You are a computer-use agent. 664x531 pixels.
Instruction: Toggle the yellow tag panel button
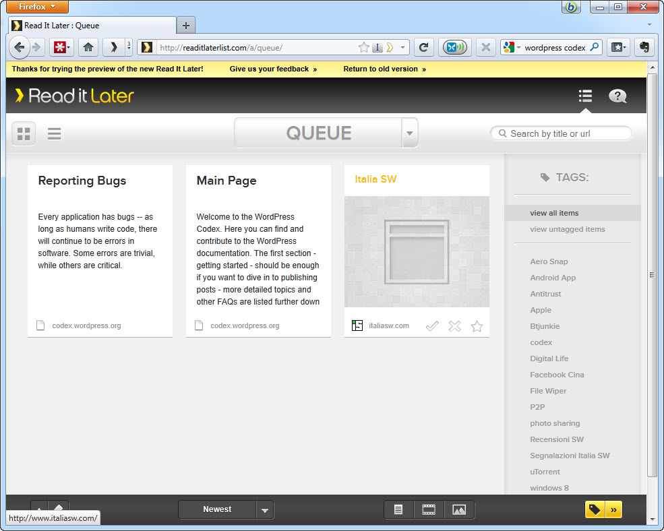(595, 509)
